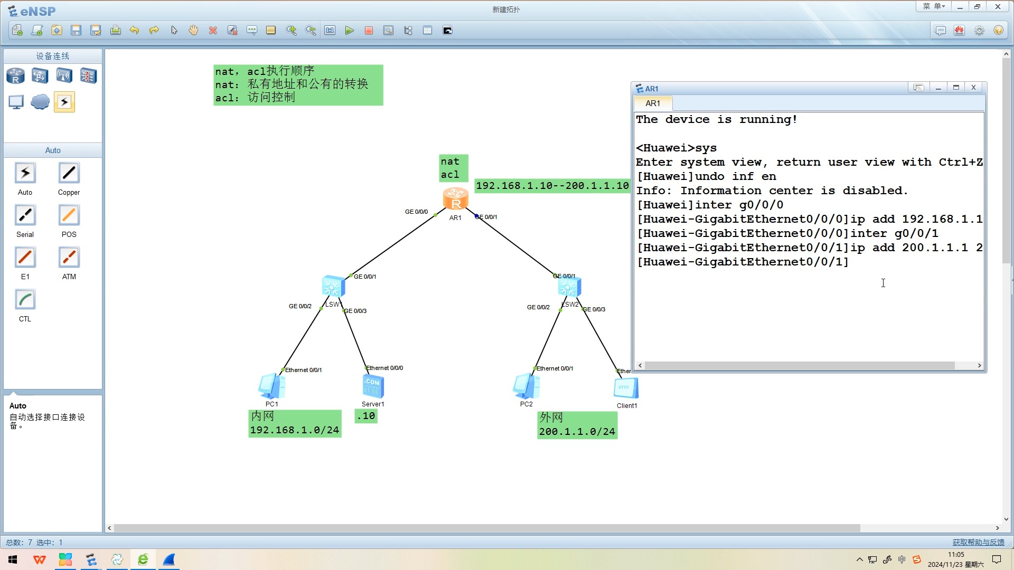Image resolution: width=1014 pixels, height=570 pixels.
Task: Select the AR1 tab in the terminal
Action: coord(653,103)
